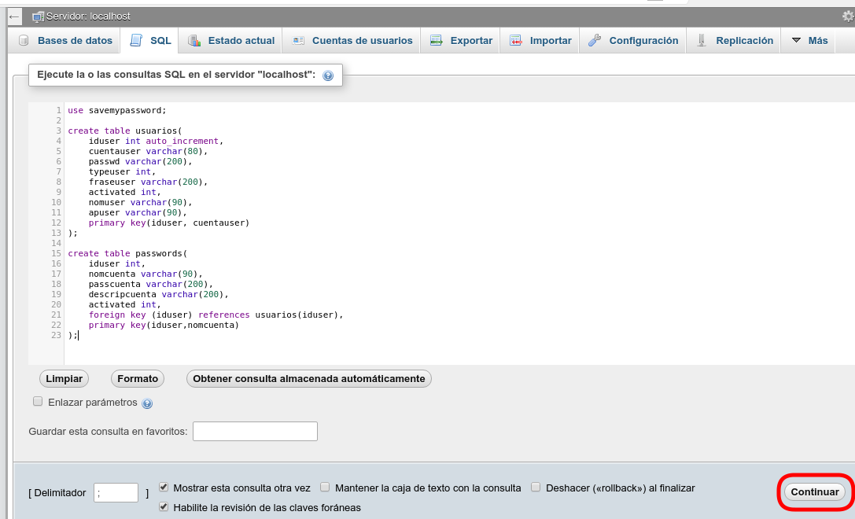Open the Replicación tab
Image resolution: width=855 pixels, height=519 pixels.
tap(735, 40)
